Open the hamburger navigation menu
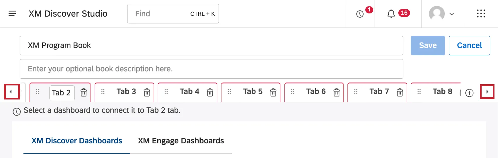Image resolution: width=498 pixels, height=158 pixels. coord(12,13)
